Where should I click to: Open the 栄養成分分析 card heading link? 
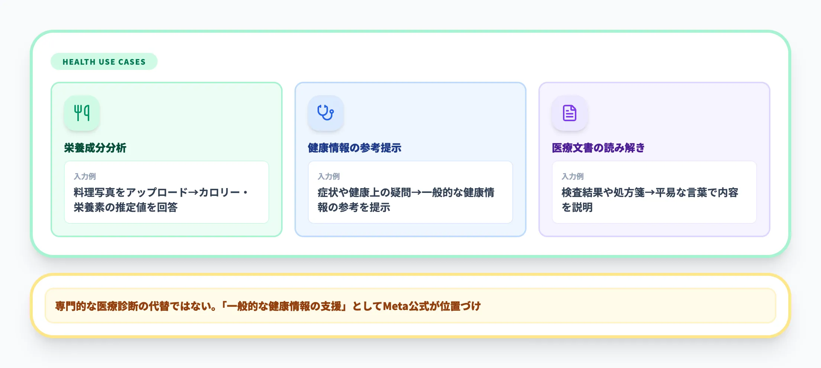pos(95,148)
